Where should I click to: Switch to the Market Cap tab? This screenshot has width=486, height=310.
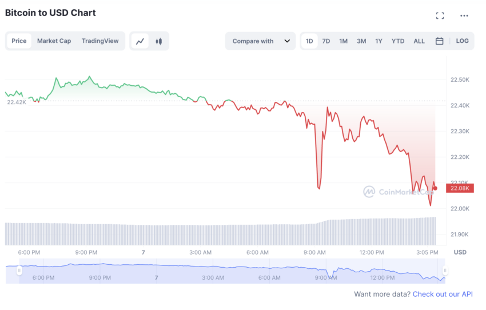pyautogui.click(x=54, y=41)
